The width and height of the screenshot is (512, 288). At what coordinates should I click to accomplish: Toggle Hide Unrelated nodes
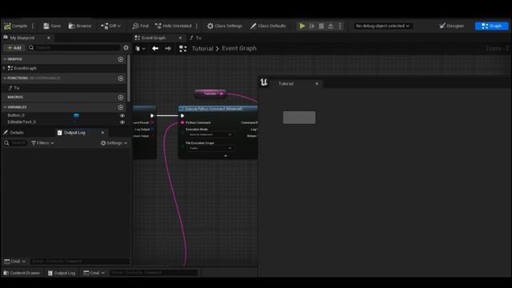coord(174,26)
